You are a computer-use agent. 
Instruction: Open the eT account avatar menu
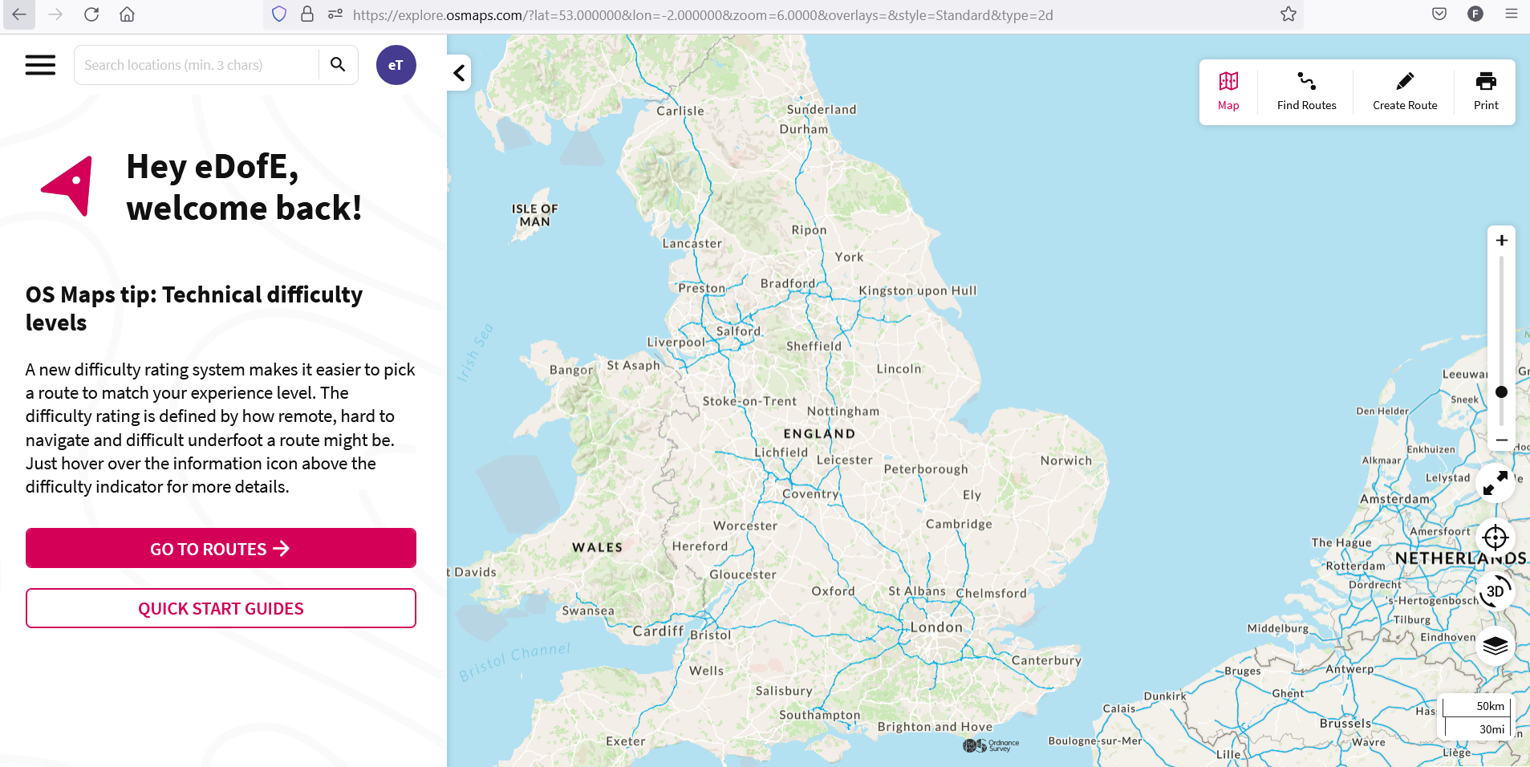pos(396,64)
